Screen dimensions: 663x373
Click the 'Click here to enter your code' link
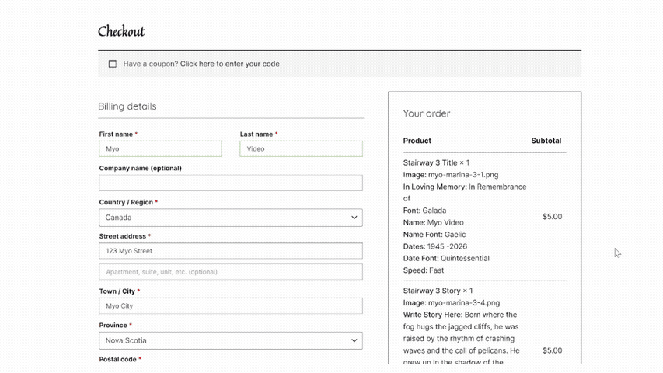[229, 64]
